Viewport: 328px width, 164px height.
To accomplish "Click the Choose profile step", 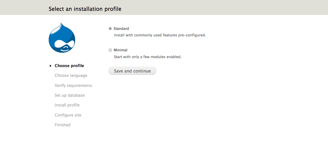I will 69,66.
